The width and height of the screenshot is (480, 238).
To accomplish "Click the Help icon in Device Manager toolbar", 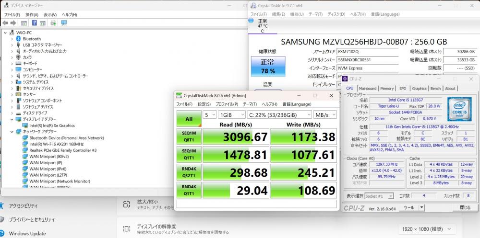I will [x=34, y=23].
